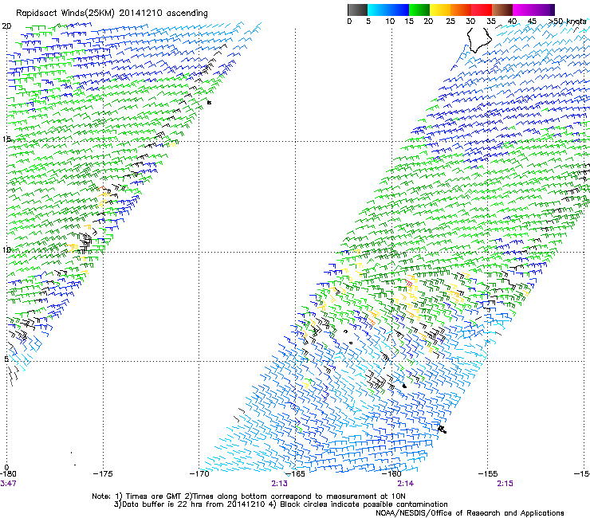This screenshot has width=590, height=518.
Task: Pick the orange 25-30 knots legend swatch
Action: coord(461,10)
